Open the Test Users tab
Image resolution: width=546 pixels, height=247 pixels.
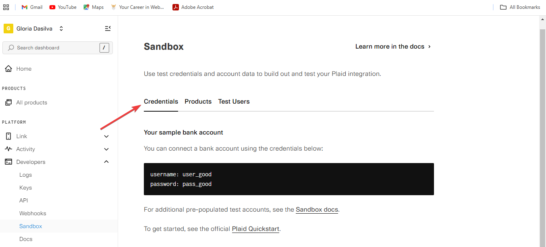[234, 101]
